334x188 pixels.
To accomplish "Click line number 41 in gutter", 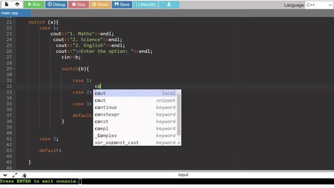I will [x=9, y=139].
